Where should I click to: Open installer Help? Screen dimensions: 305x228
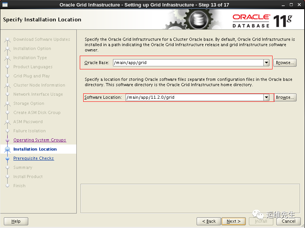(x=16, y=221)
